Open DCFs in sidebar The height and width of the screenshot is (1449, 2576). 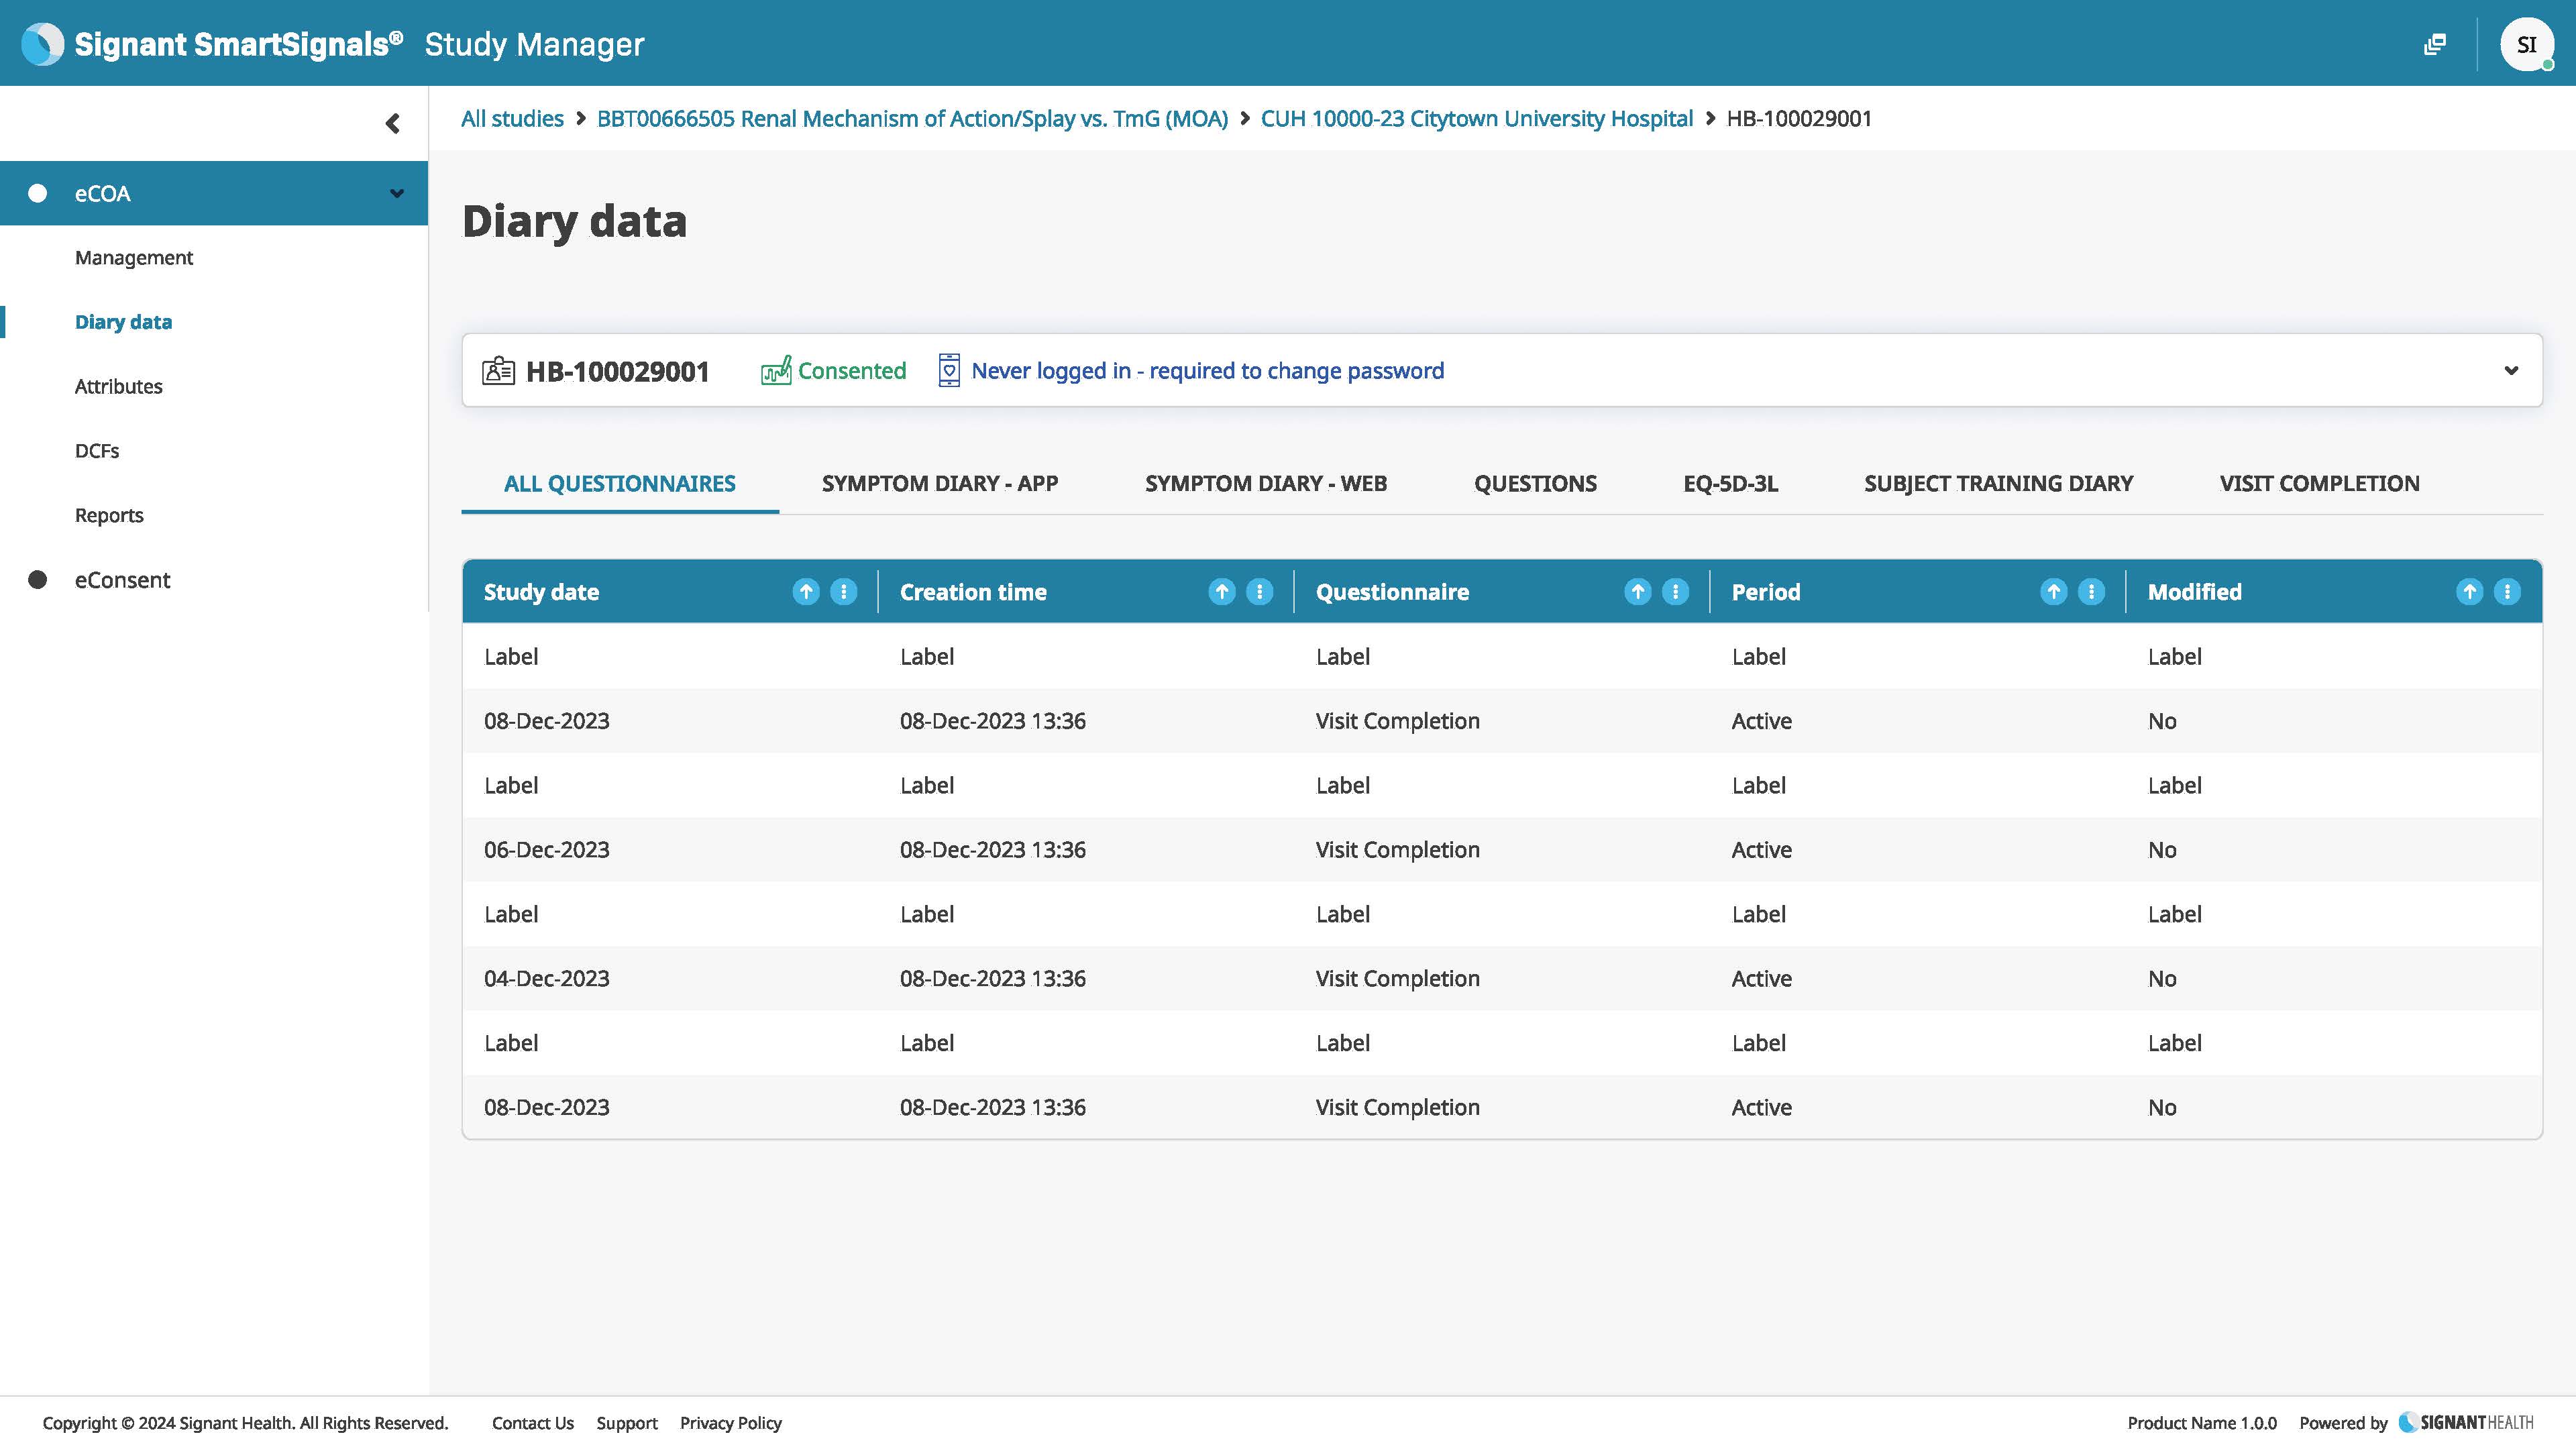[97, 451]
